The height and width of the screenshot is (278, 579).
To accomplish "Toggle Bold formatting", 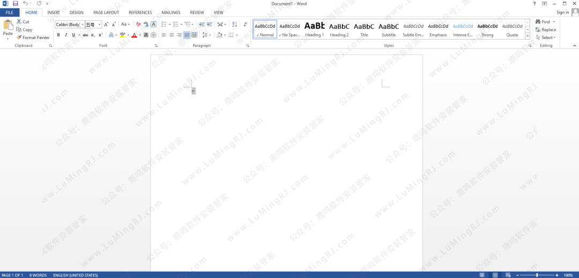I will point(58,35).
